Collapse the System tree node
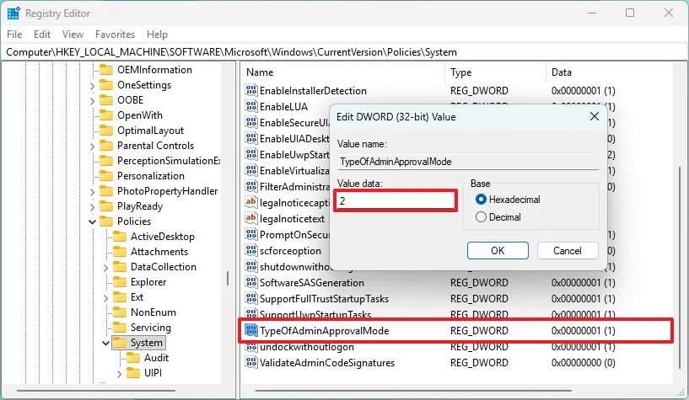The image size is (689, 400). click(106, 343)
